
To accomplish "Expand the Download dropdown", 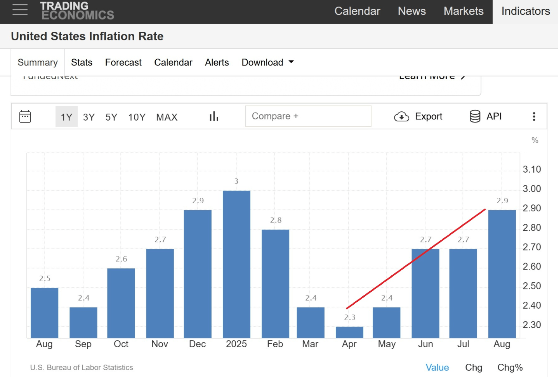I will tap(267, 62).
